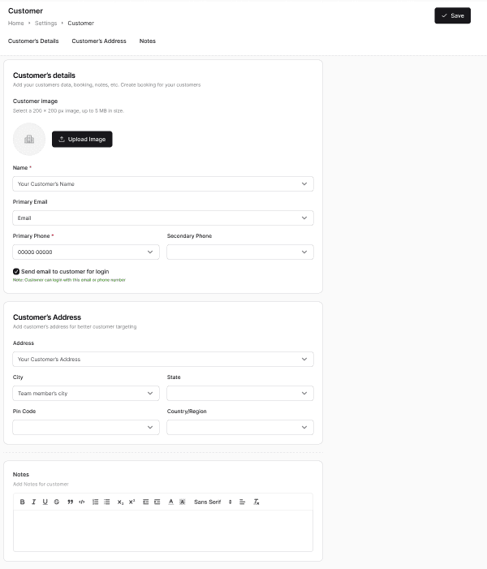Click the image size hint text
This screenshot has height=569, width=487.
click(x=68, y=110)
